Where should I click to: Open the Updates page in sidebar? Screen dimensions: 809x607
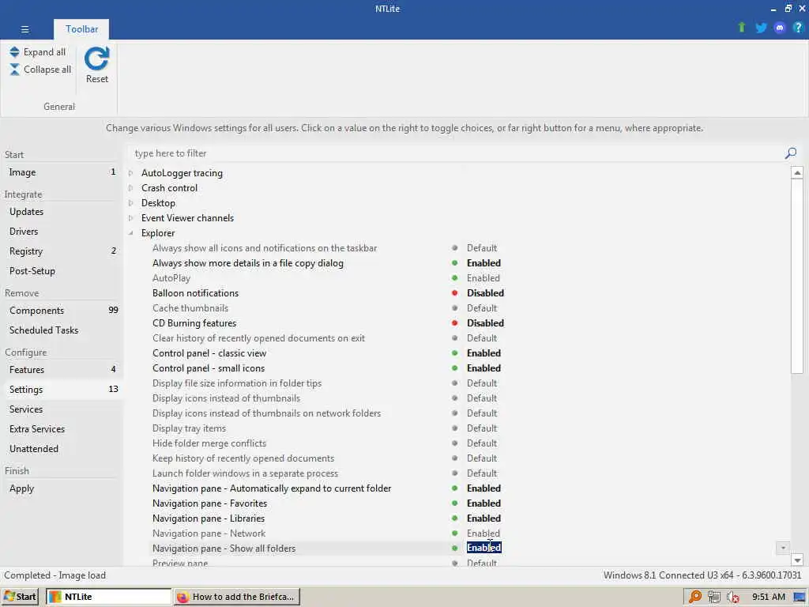tap(62, 212)
